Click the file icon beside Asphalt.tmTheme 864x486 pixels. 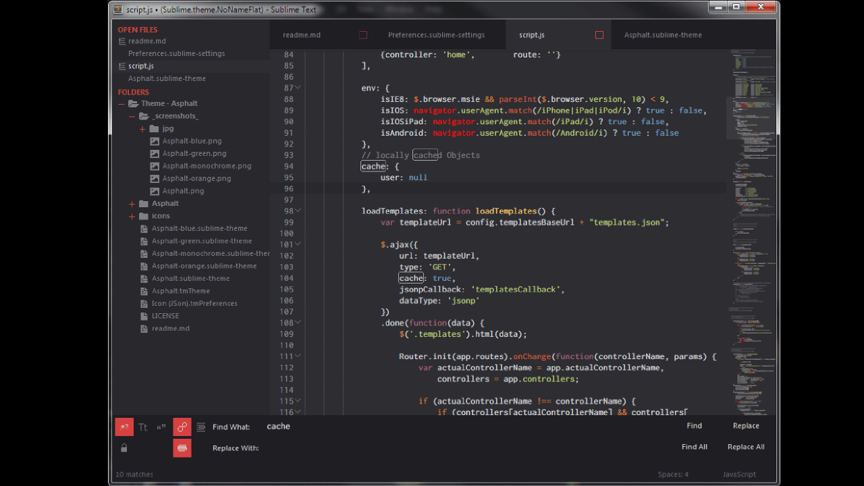coord(144,291)
